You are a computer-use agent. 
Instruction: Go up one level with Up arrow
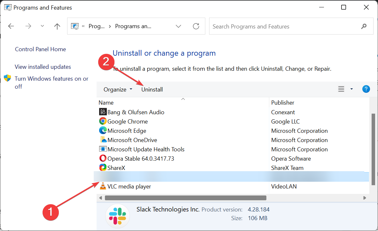pos(57,26)
